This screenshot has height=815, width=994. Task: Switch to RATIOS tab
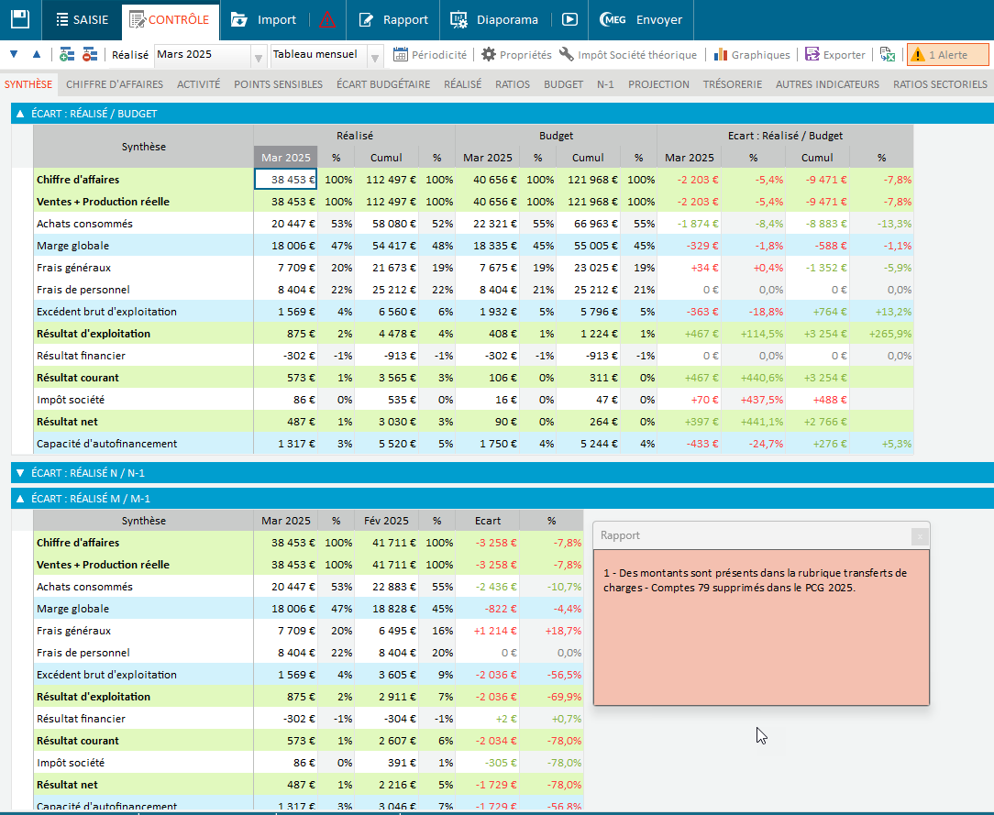(x=513, y=84)
